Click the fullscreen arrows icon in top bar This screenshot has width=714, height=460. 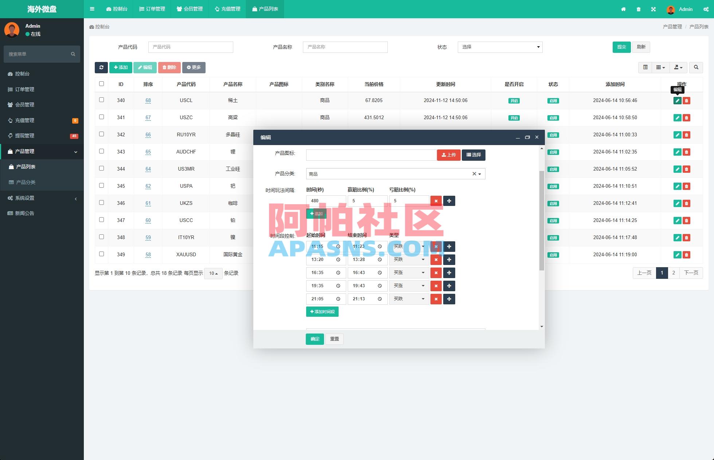[653, 9]
